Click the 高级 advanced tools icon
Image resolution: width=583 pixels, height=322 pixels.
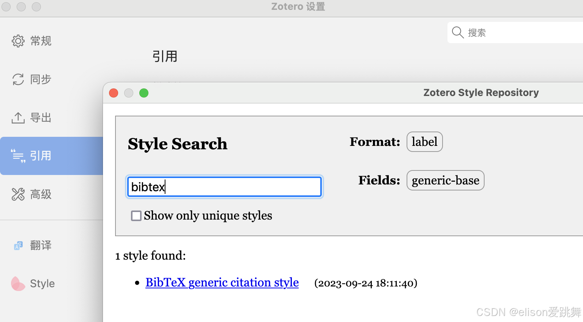[18, 194]
